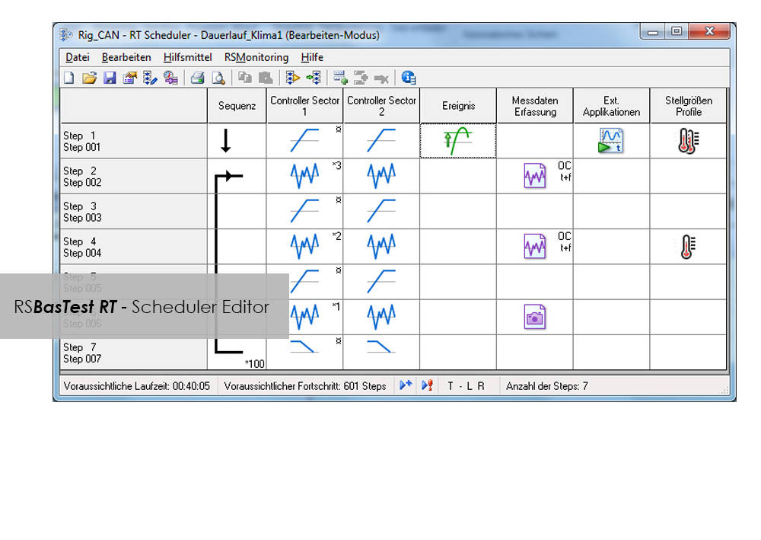The height and width of the screenshot is (540, 761).
Task: Open the Hilfsmittel menu
Action: click(x=187, y=57)
